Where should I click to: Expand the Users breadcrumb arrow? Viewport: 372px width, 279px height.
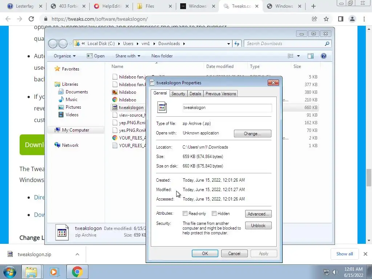pos(138,44)
